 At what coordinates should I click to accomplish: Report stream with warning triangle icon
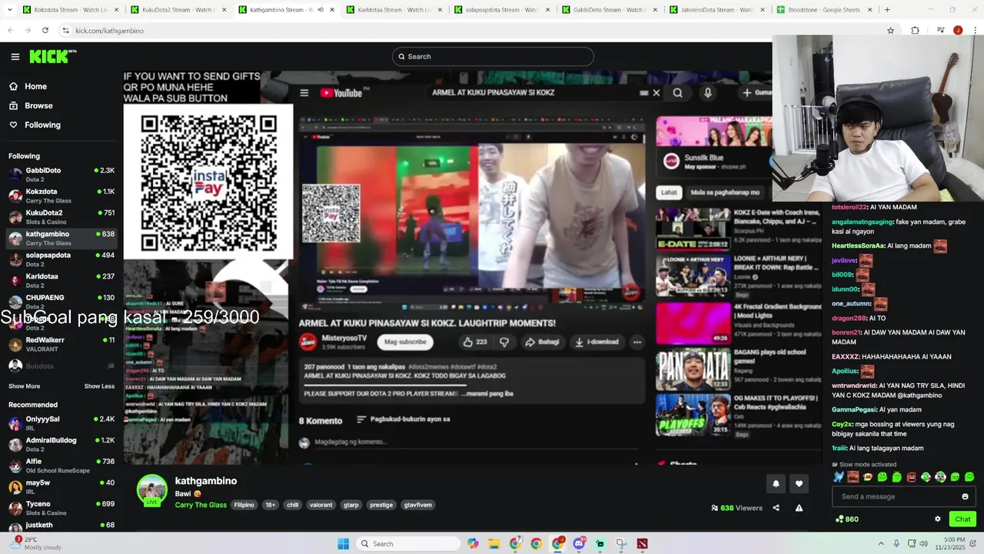799,508
